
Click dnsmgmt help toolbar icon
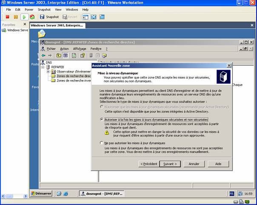pos(83,56)
